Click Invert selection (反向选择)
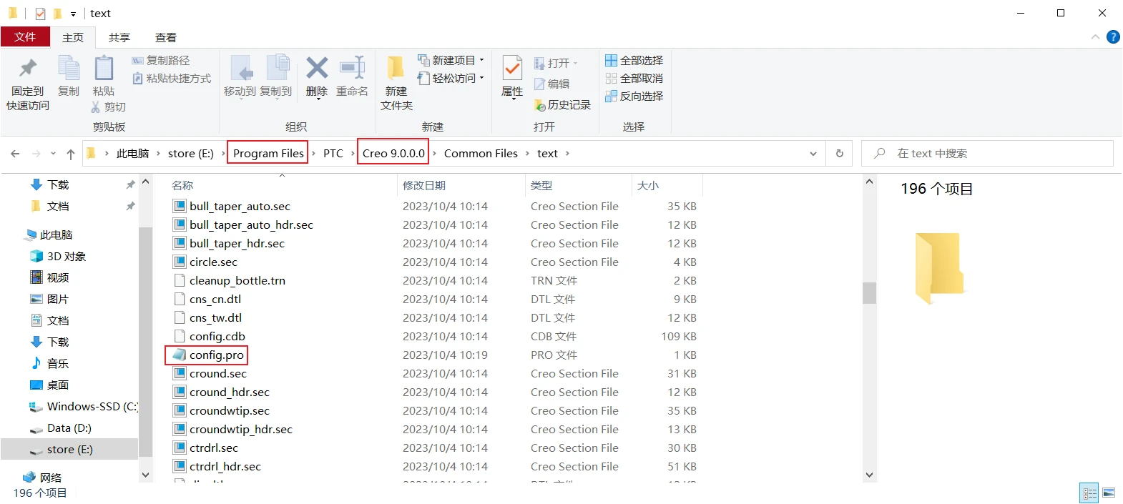Image resolution: width=1123 pixels, height=504 pixels. [x=634, y=97]
